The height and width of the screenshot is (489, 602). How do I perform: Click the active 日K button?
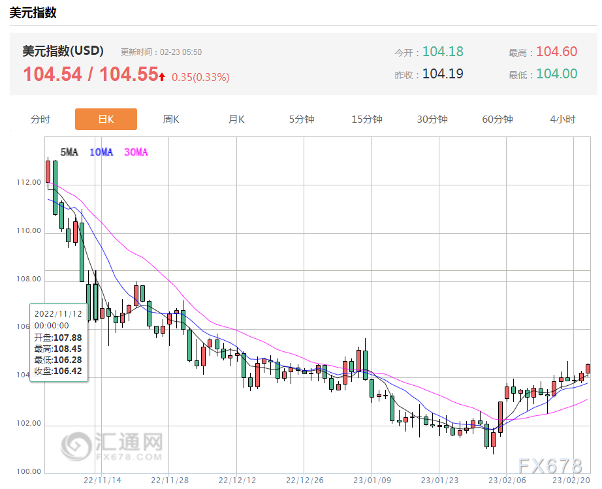(106, 119)
